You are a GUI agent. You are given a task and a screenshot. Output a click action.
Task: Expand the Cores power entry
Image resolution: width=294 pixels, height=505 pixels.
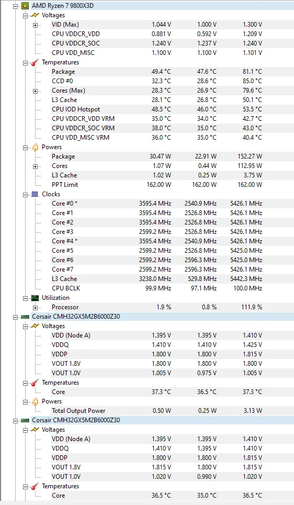[36, 166]
